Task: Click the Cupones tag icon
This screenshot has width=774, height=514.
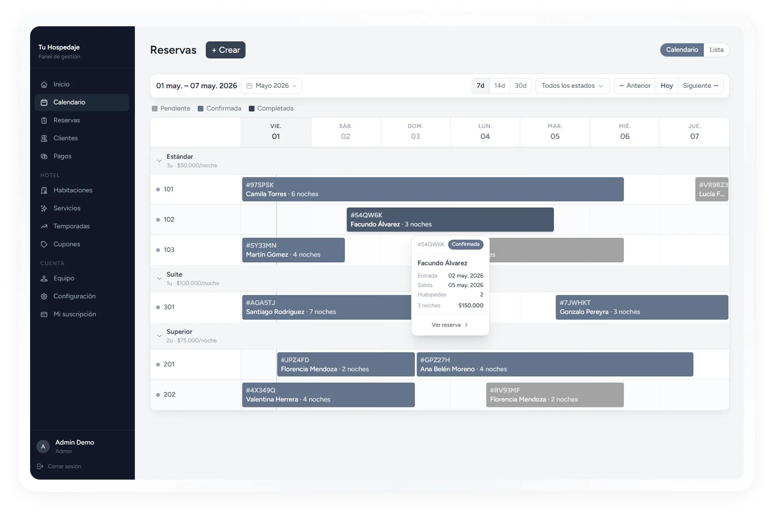Action: [44, 244]
